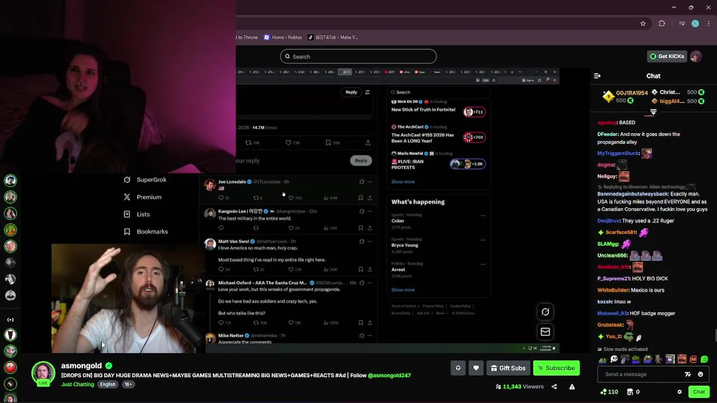Click the Gift Subs button
Image resolution: width=717 pixels, height=403 pixels.
(508, 368)
